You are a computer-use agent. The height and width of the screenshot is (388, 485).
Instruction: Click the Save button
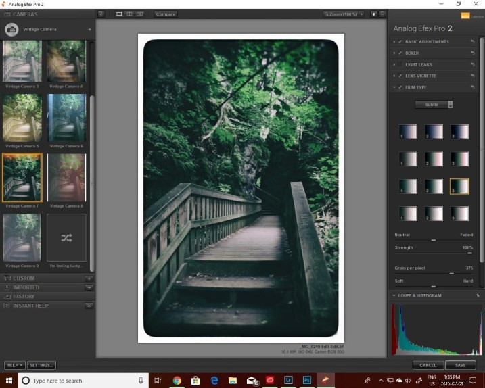(460, 365)
